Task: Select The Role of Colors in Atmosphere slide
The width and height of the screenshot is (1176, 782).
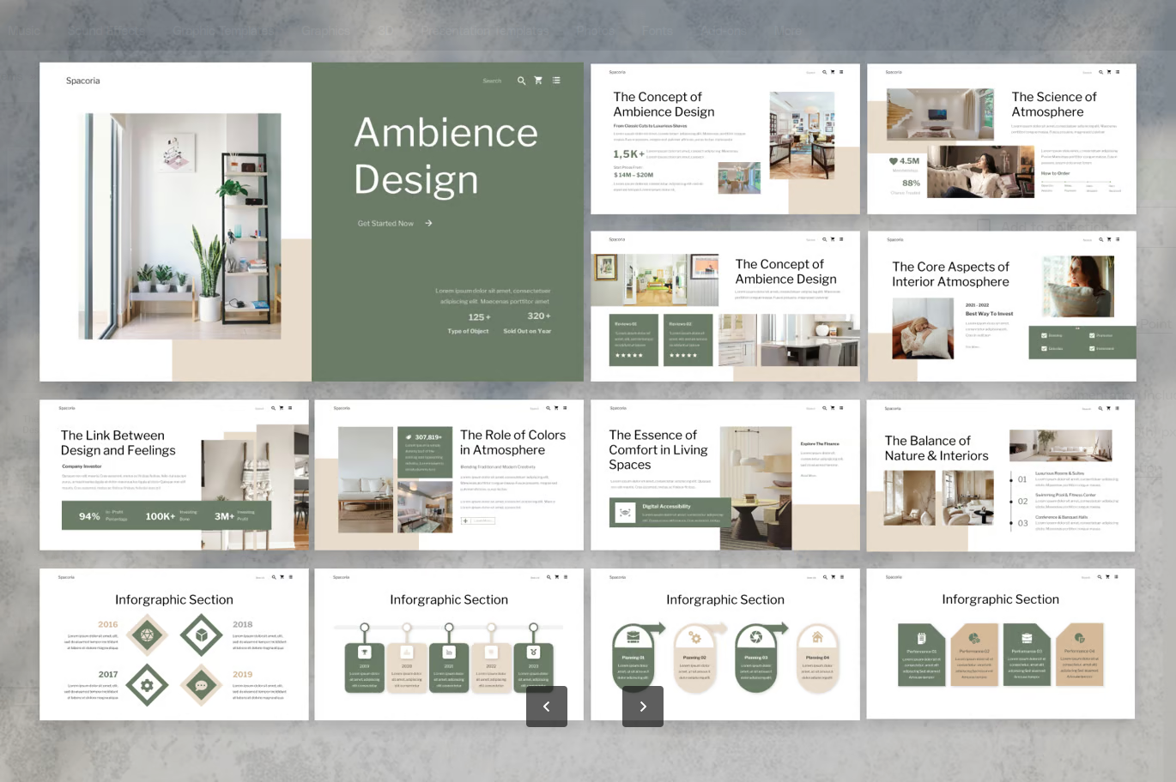Action: tap(449, 475)
